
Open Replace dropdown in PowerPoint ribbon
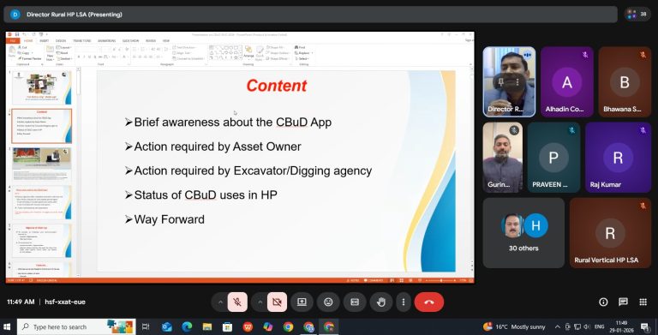coord(303,53)
